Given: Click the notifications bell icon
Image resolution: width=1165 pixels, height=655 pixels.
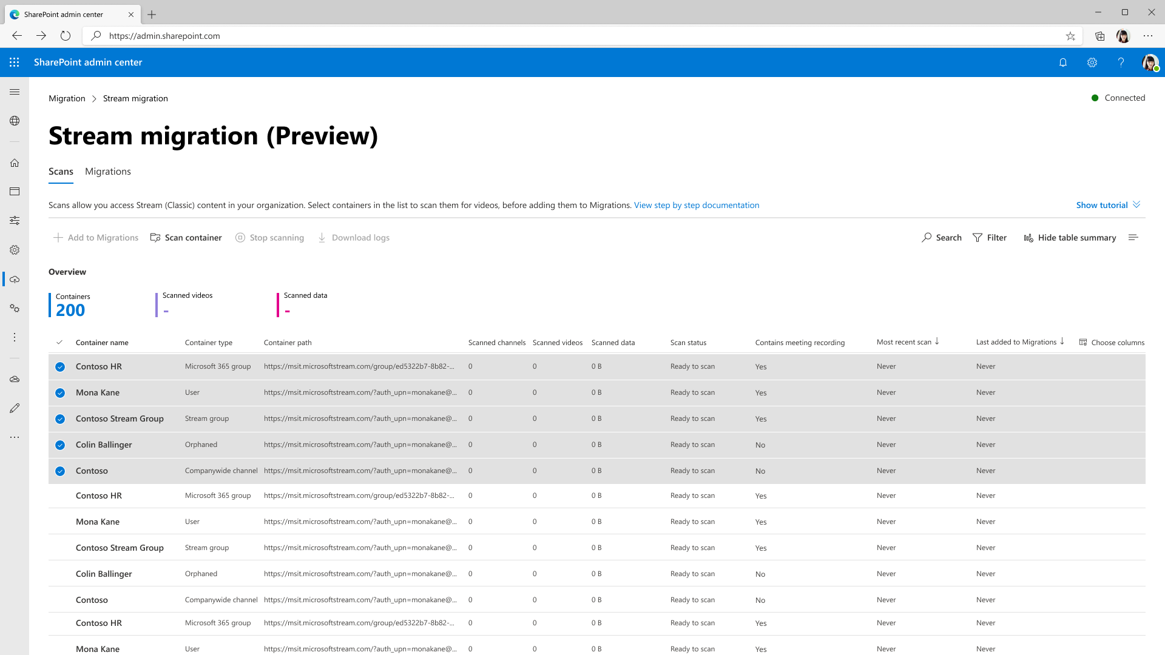Looking at the screenshot, I should 1062,62.
